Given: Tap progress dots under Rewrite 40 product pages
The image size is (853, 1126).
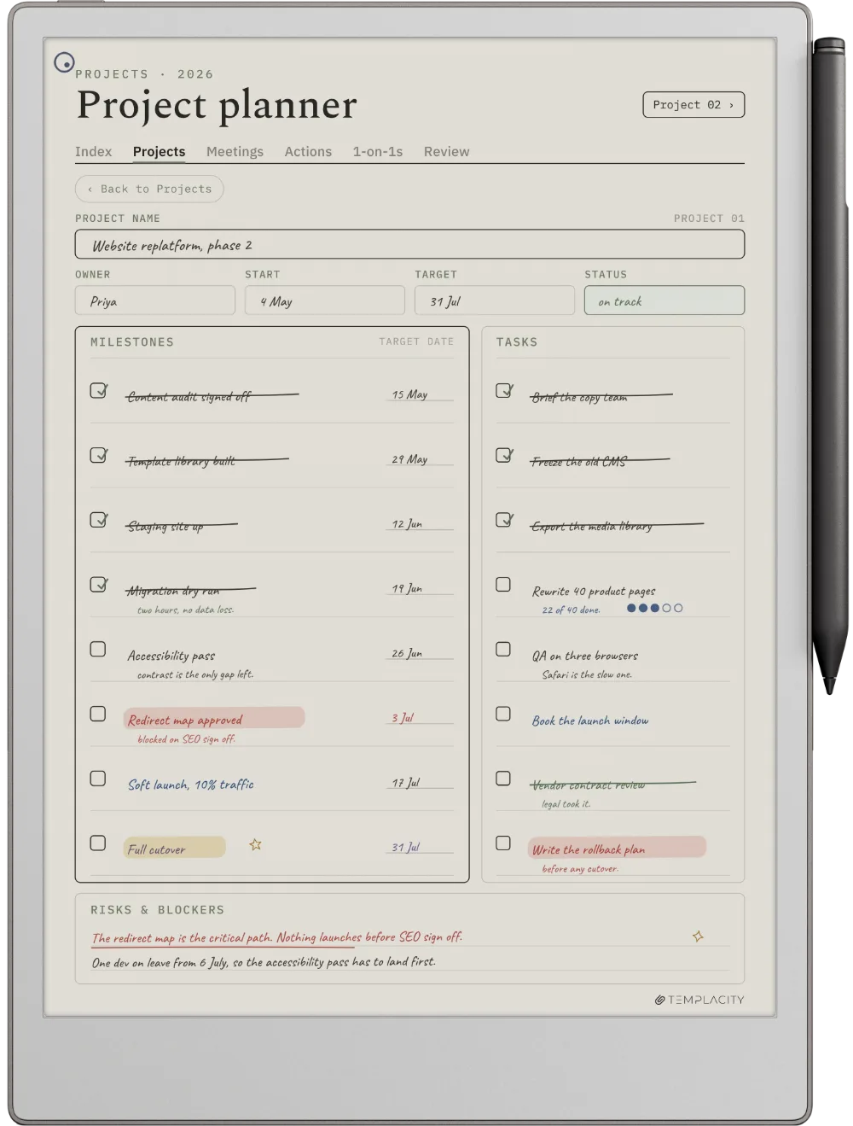Looking at the screenshot, I should (654, 608).
